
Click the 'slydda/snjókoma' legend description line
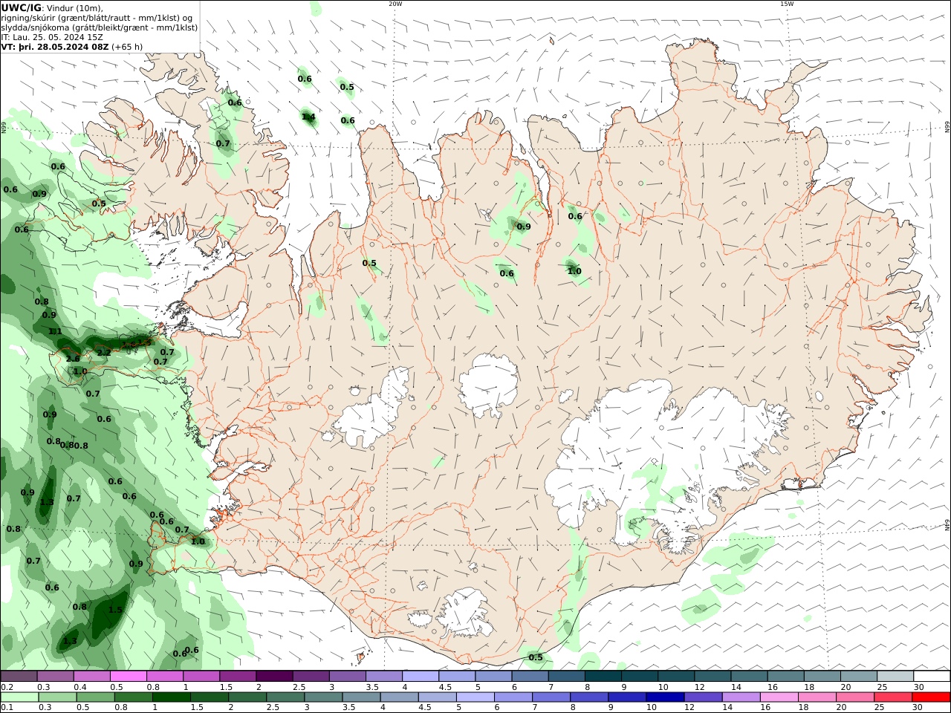click(x=100, y=27)
